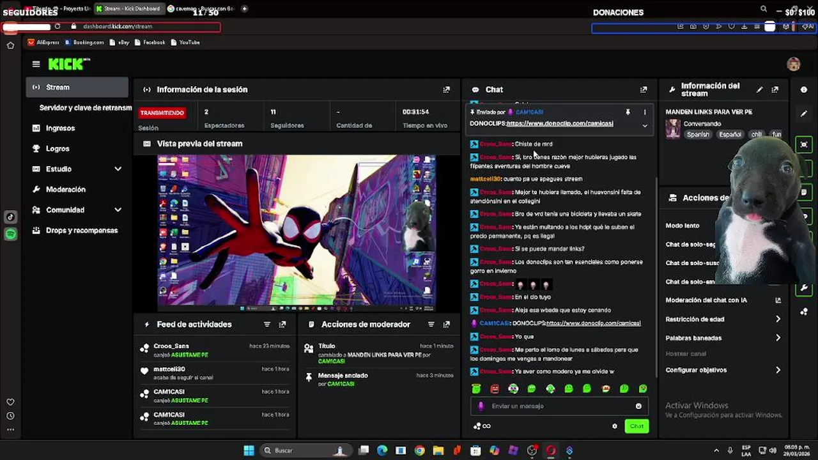Edit stream info with the pencil icon
818x460 pixels.
coord(759,90)
